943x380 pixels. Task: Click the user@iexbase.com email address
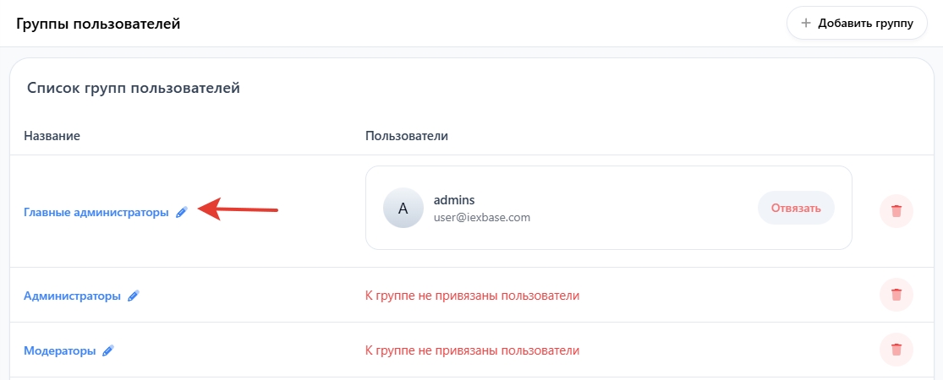[x=481, y=217]
